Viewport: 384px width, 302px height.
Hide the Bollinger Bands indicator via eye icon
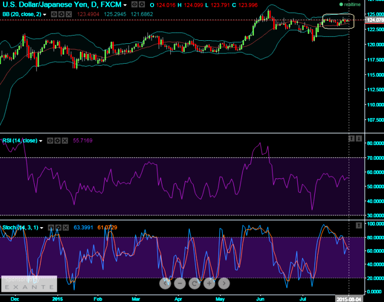pos(54,14)
